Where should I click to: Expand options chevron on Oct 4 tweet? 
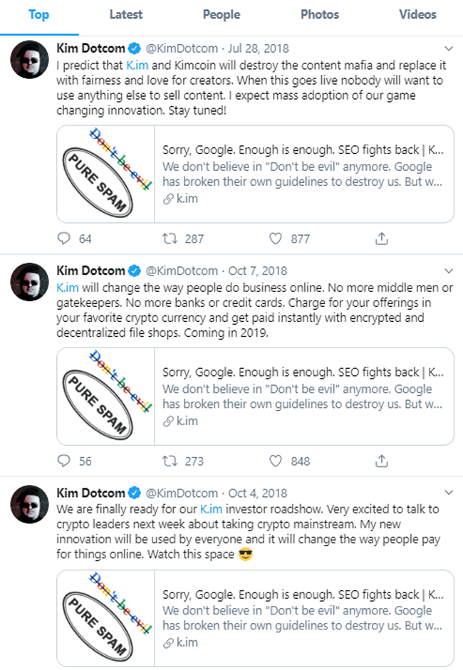pyautogui.click(x=449, y=492)
